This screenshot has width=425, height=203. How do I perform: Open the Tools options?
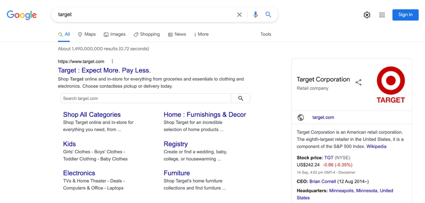(x=266, y=34)
